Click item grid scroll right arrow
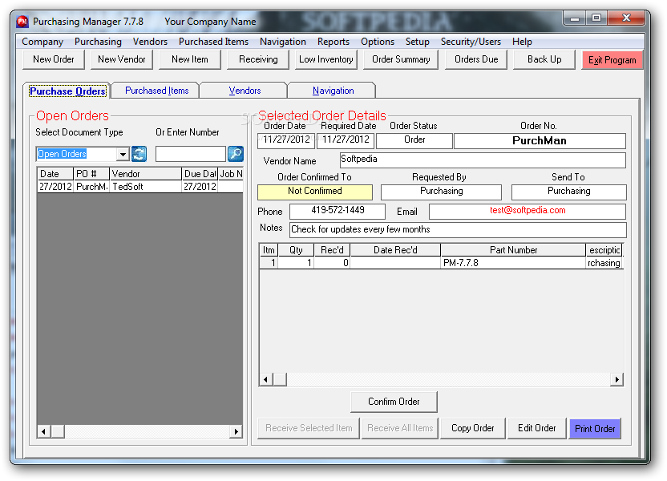 click(x=616, y=379)
